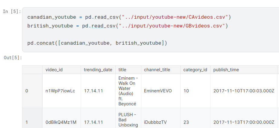Select the video id 0dBlkQ4Mz1M cell
279x128 pixels.
click(61, 122)
